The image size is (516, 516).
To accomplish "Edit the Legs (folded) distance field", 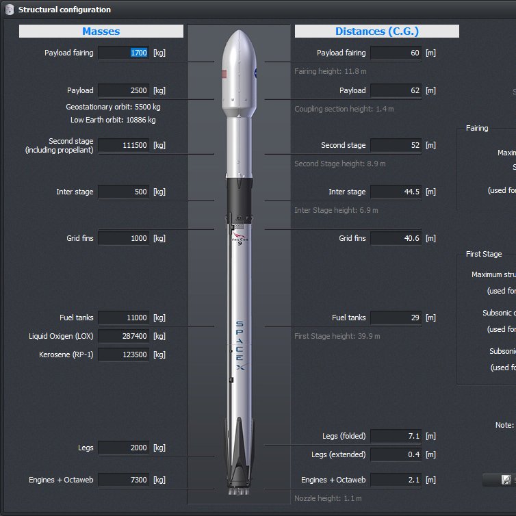I will [396, 436].
